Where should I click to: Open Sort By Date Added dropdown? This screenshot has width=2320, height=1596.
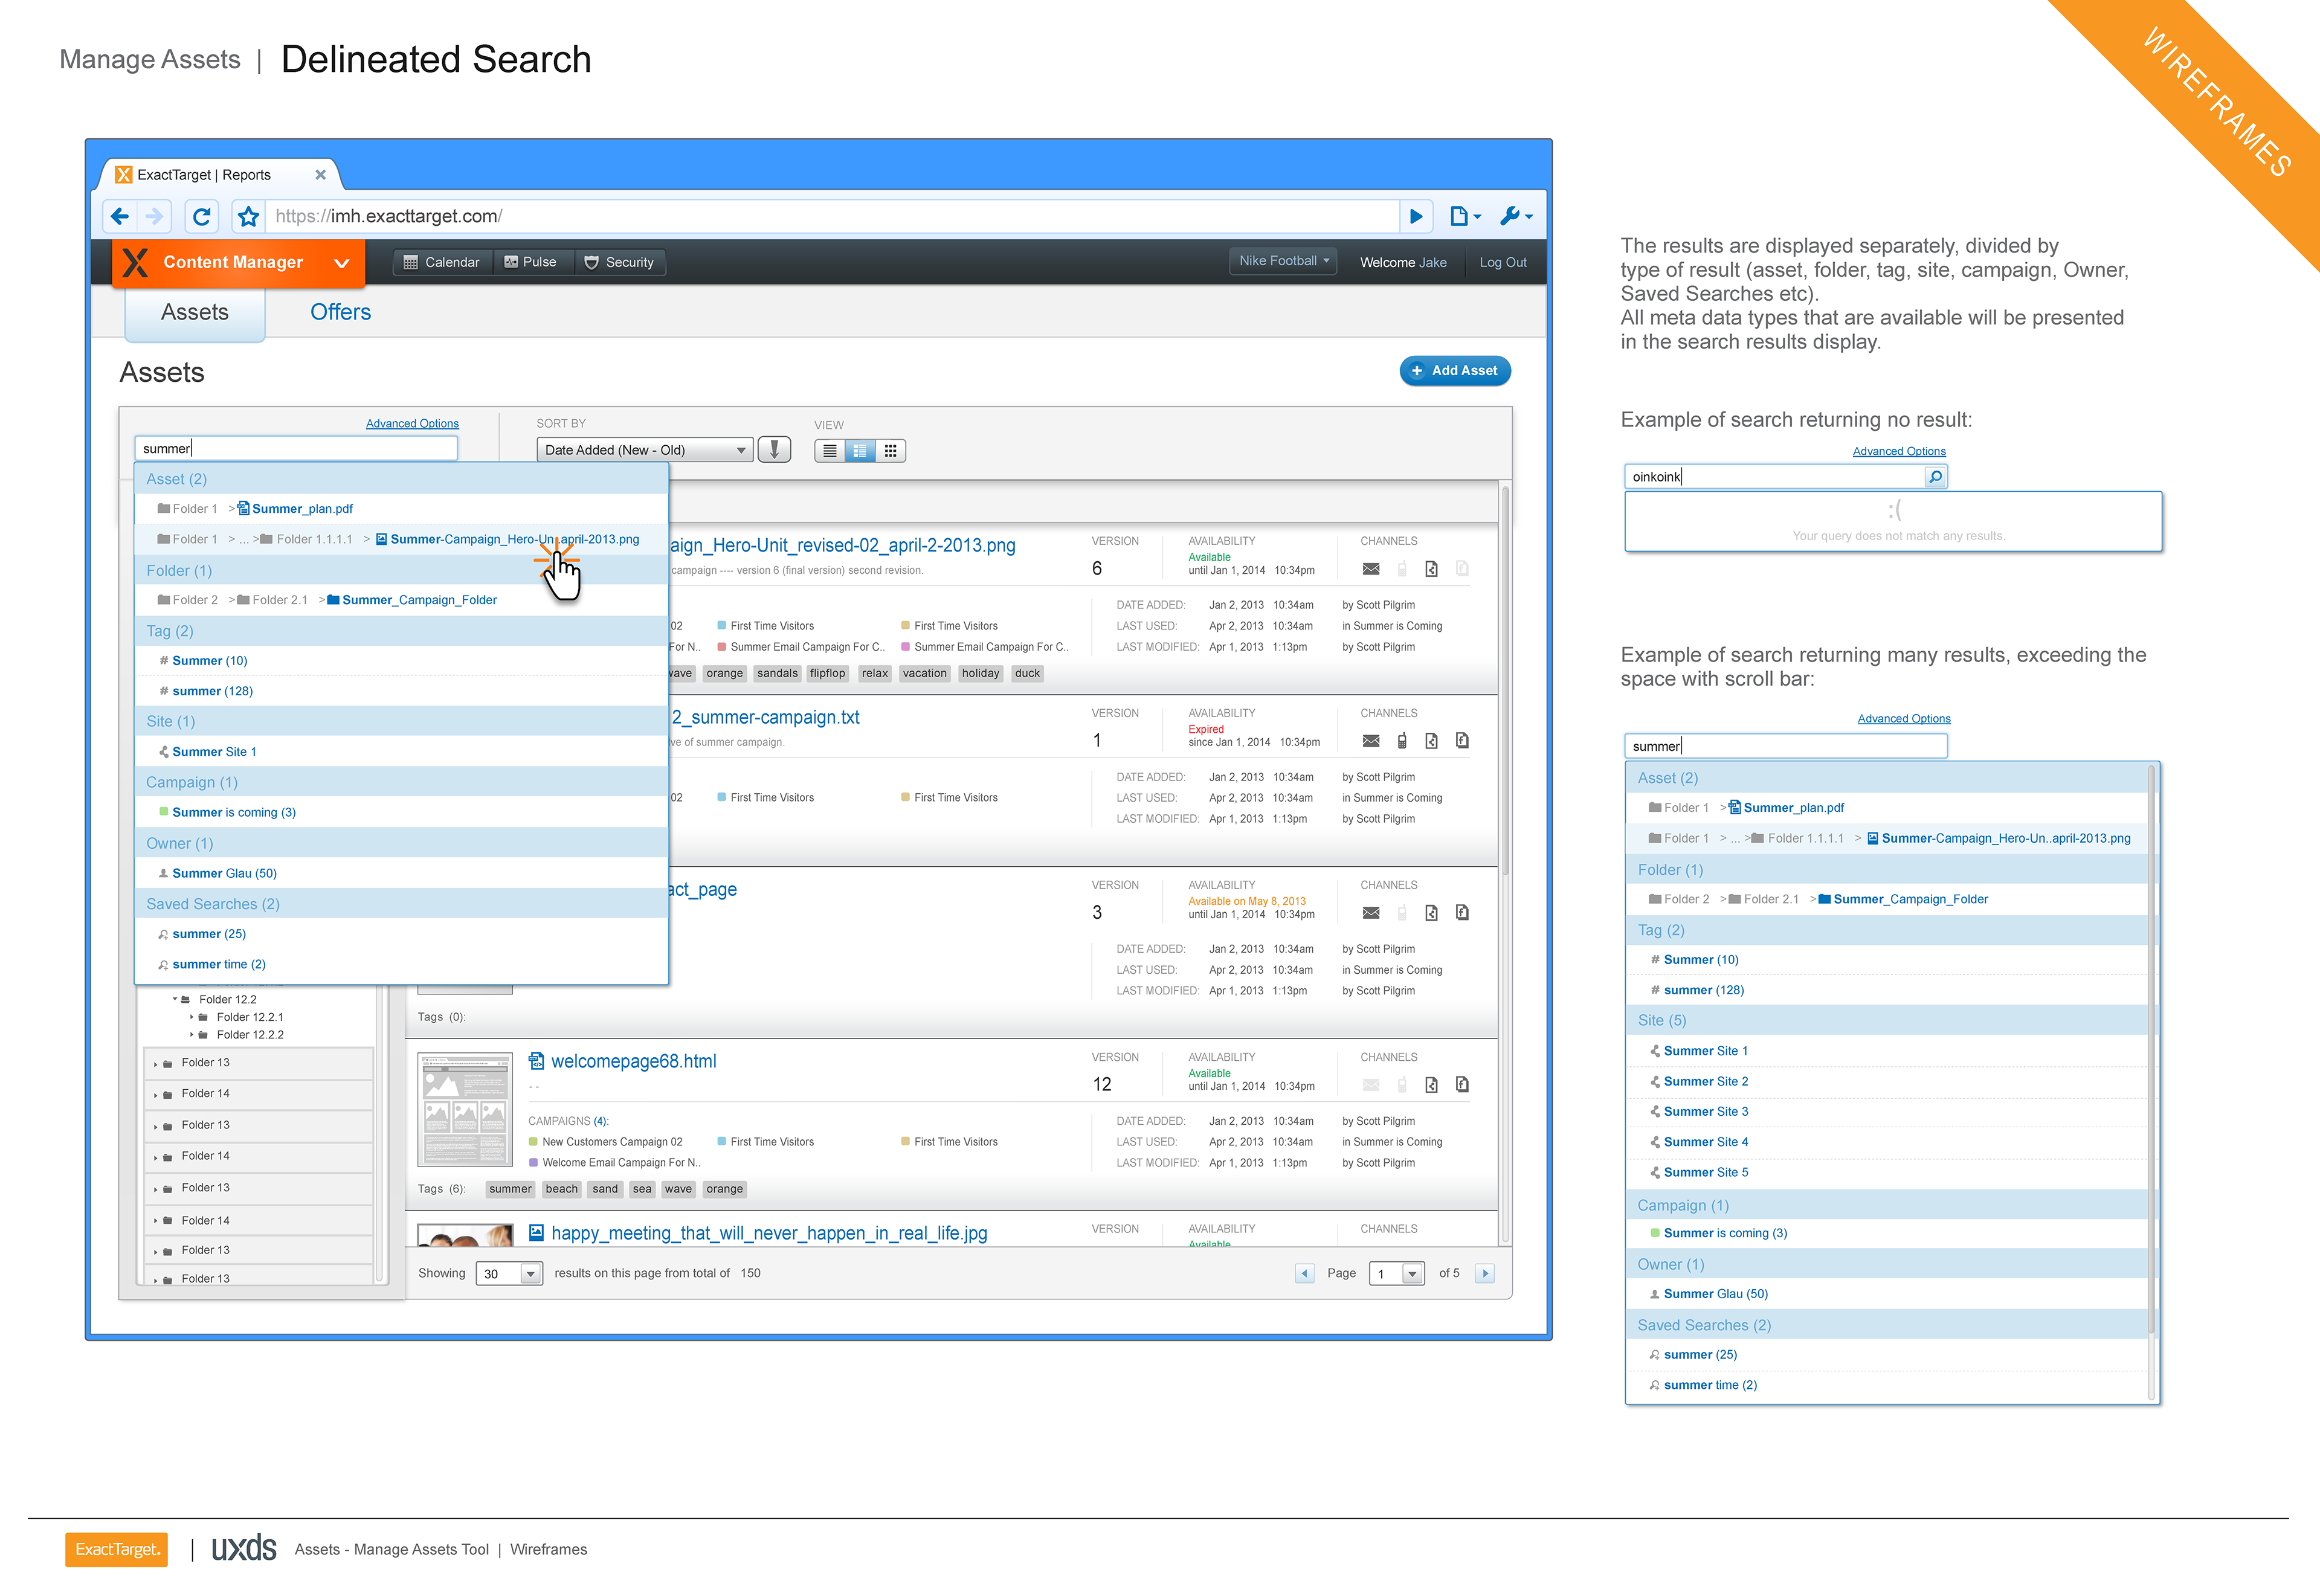[x=645, y=450]
